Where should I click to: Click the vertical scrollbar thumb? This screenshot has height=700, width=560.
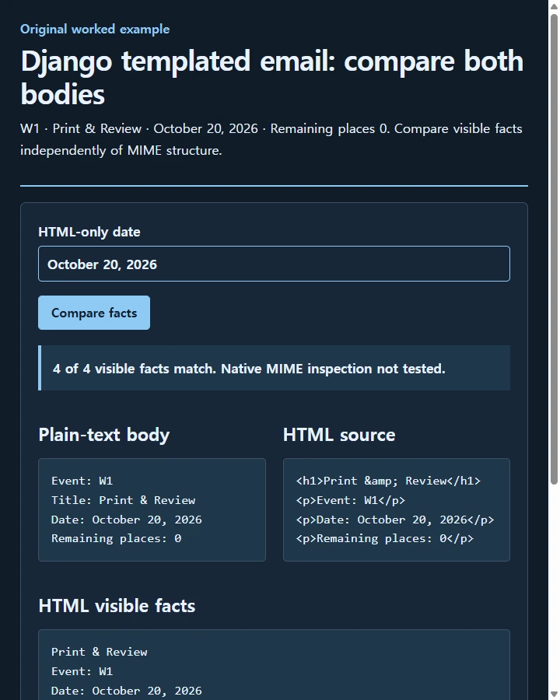(x=554, y=249)
